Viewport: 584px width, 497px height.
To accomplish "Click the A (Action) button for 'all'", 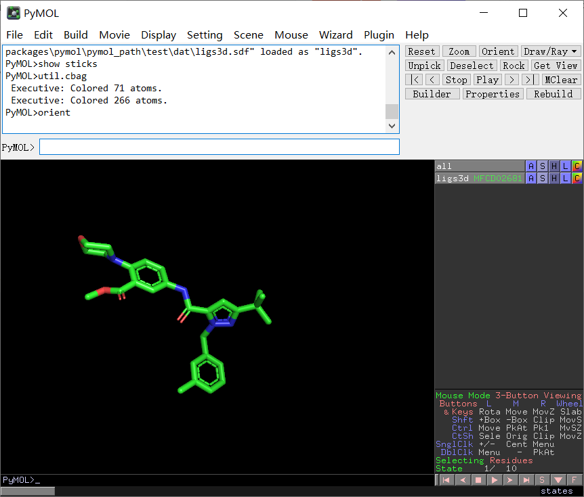I will 531,166.
